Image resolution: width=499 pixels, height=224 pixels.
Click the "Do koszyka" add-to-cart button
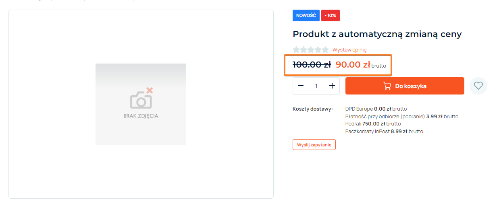point(405,86)
